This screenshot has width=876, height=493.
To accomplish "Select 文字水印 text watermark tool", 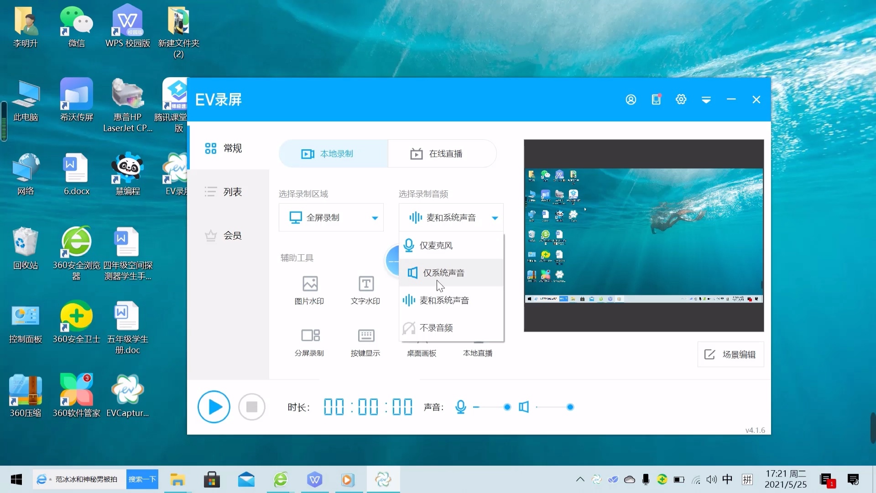I will [365, 290].
